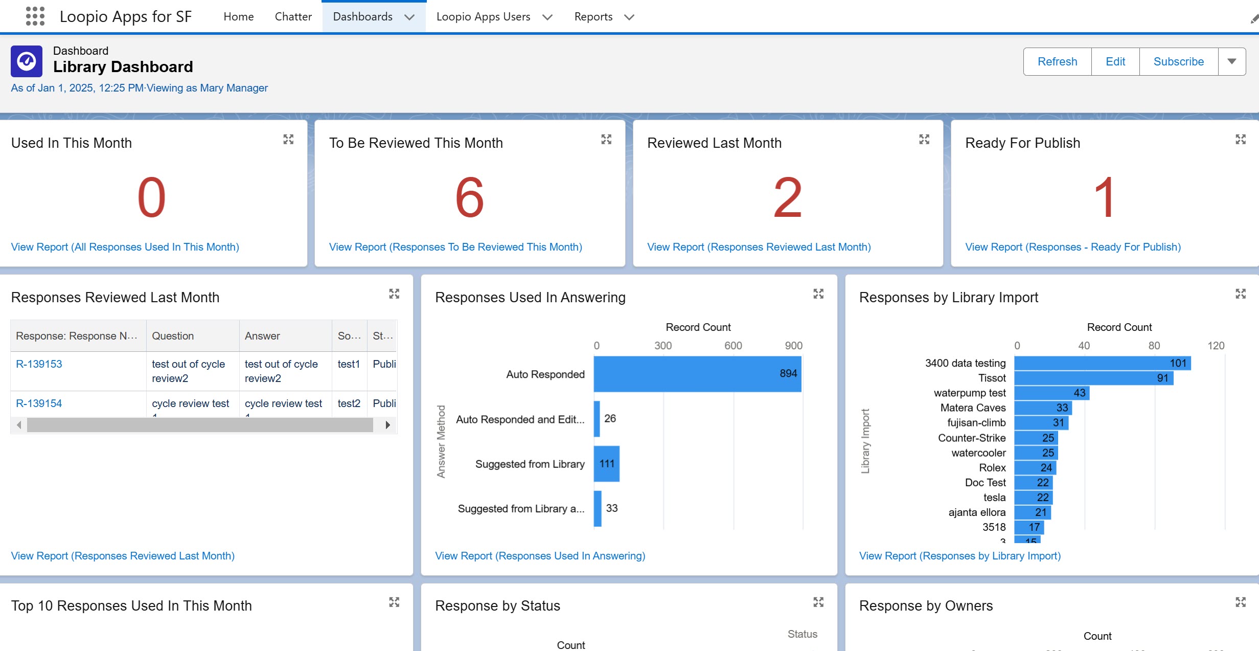Expand the Used In This Month widget
This screenshot has height=651, width=1259.
coord(288,139)
